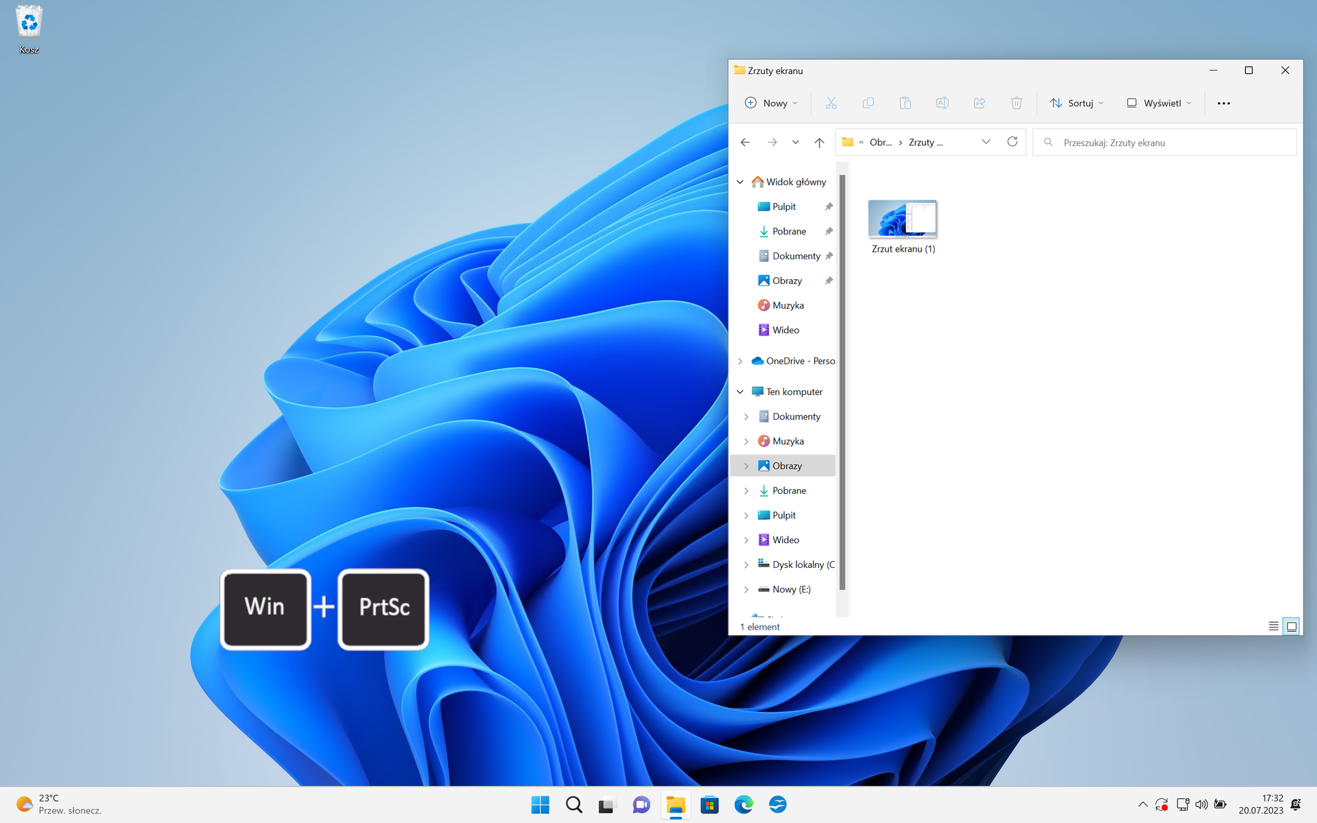Open the Sortuj dropdown
This screenshot has height=823, width=1317.
coord(1076,102)
